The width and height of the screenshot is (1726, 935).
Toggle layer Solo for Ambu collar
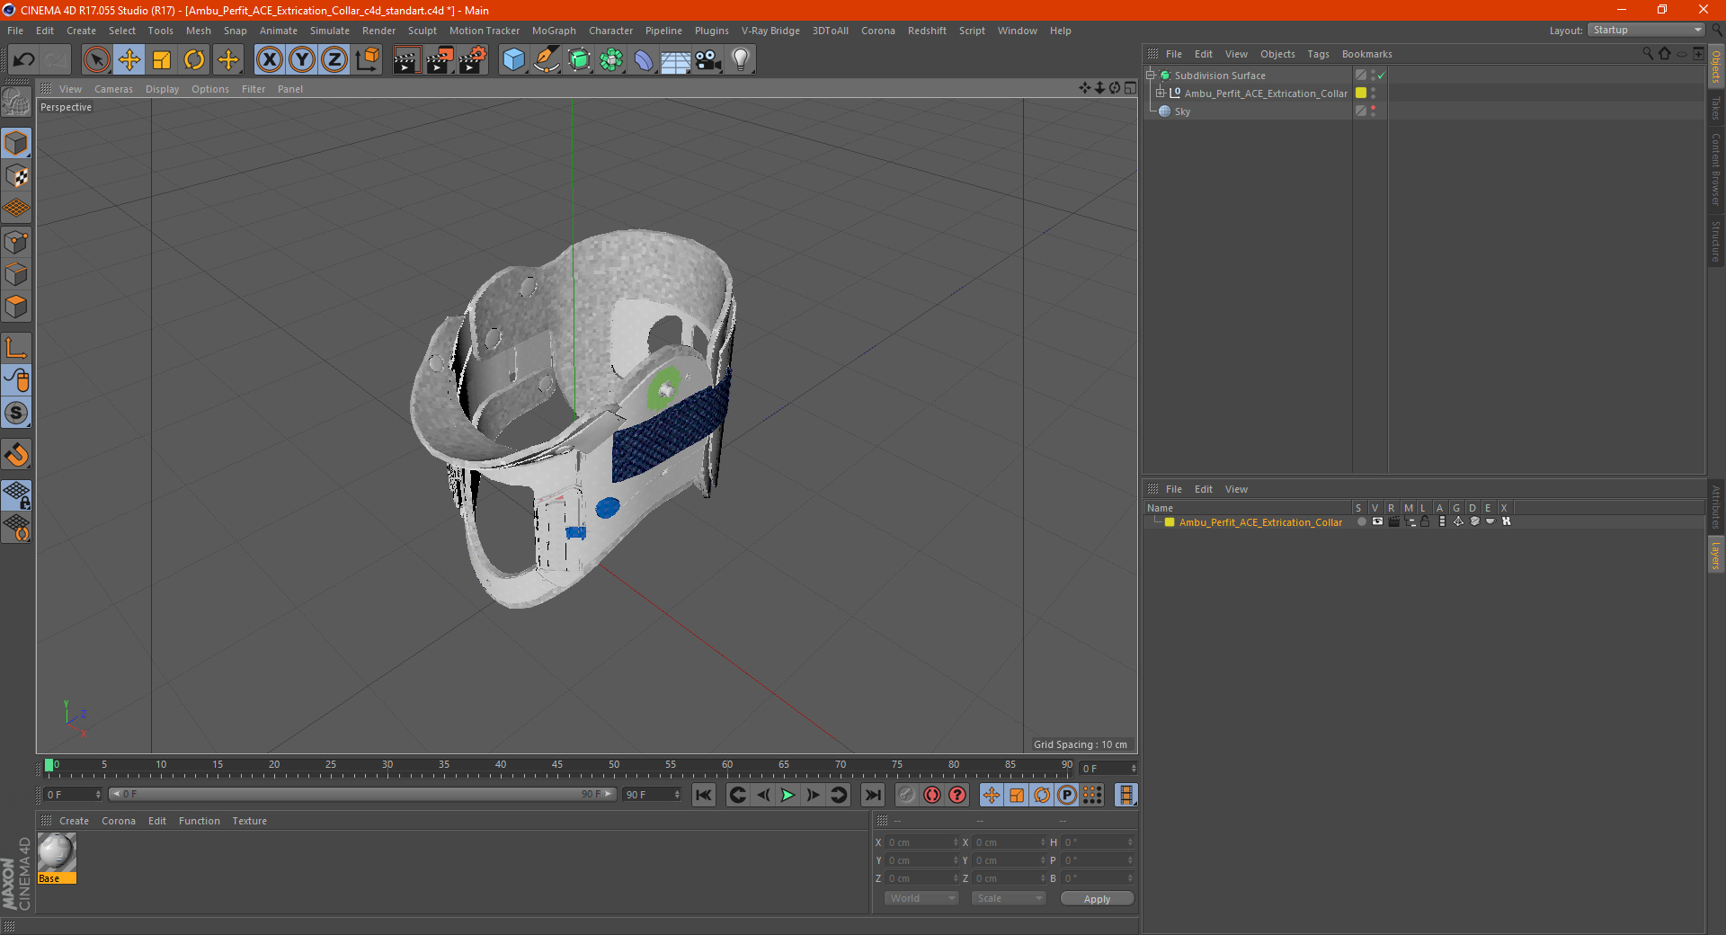pyautogui.click(x=1361, y=521)
